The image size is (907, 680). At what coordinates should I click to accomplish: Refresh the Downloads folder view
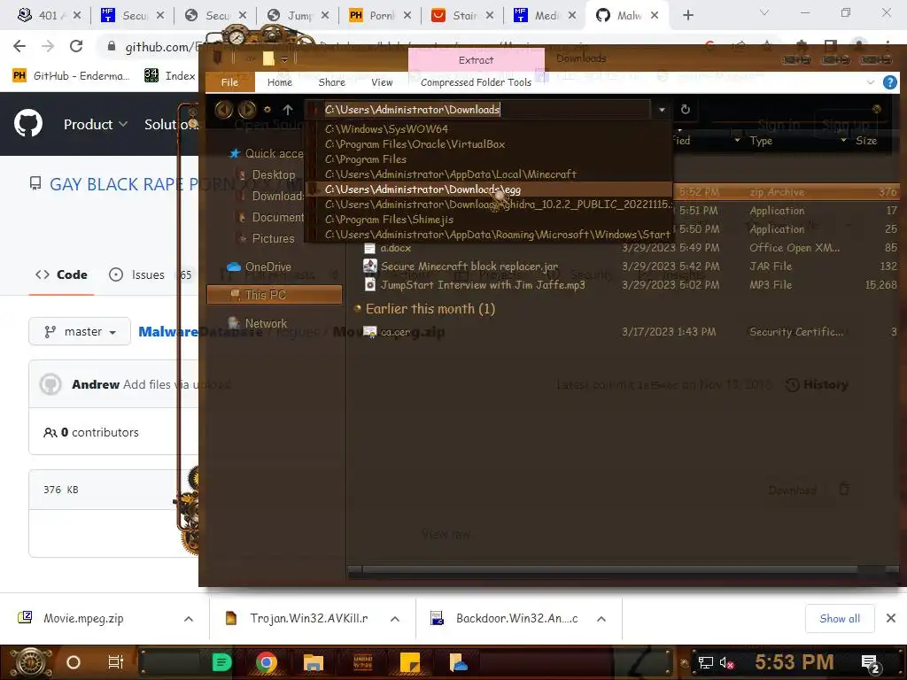point(686,109)
